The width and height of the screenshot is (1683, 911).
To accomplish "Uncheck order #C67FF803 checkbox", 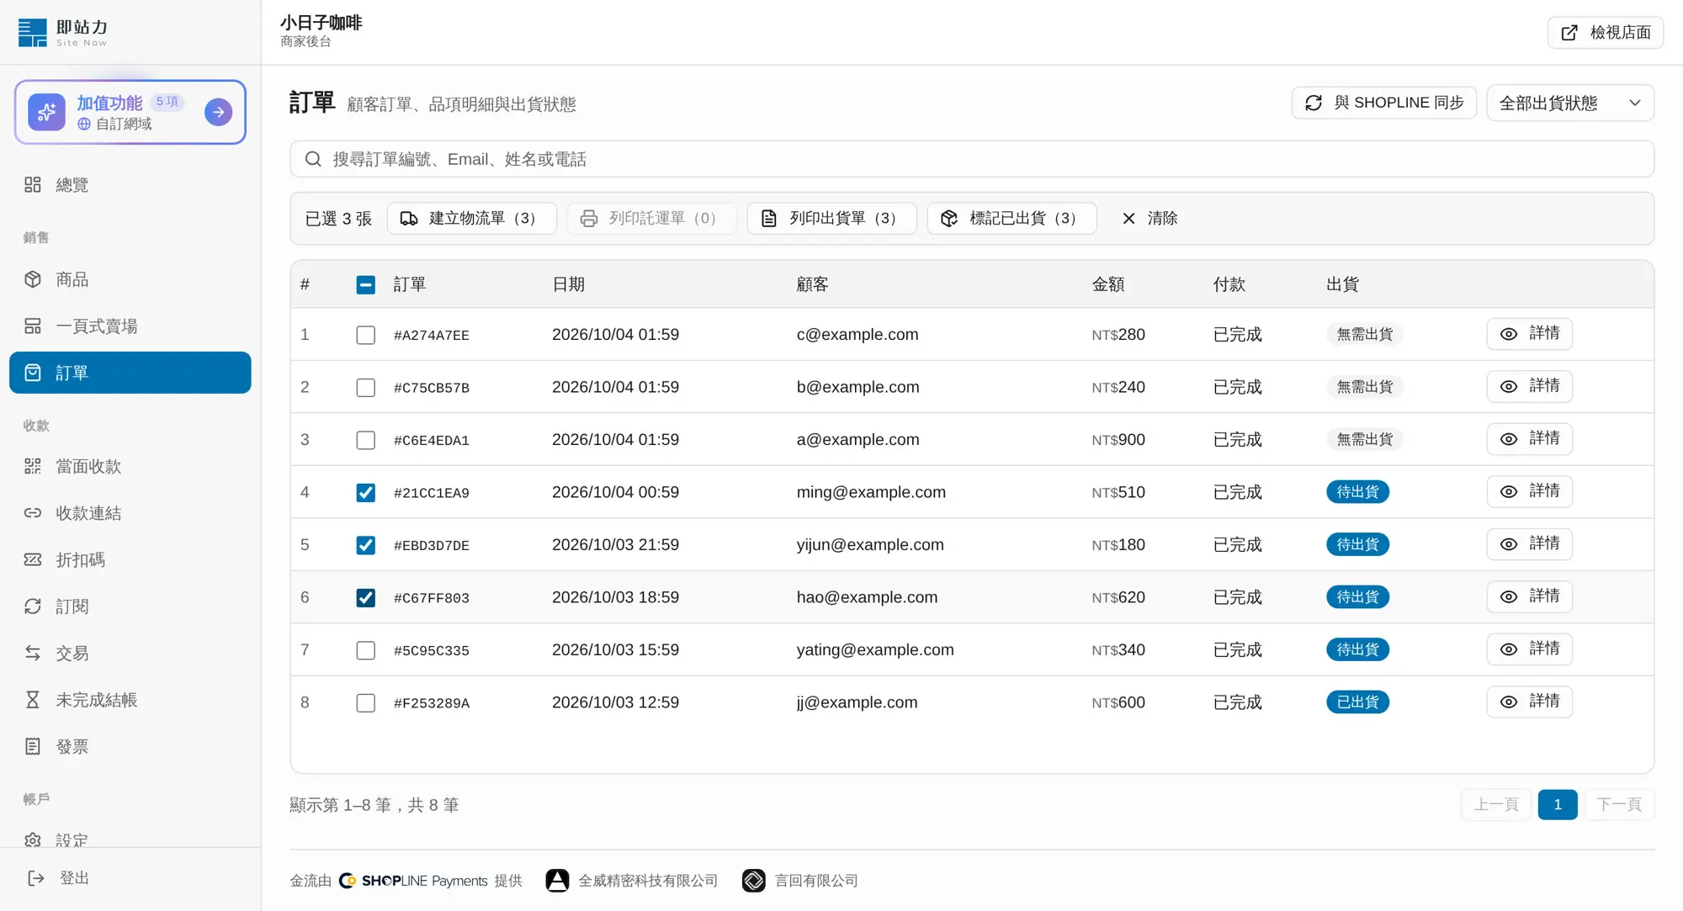I will coord(365,598).
